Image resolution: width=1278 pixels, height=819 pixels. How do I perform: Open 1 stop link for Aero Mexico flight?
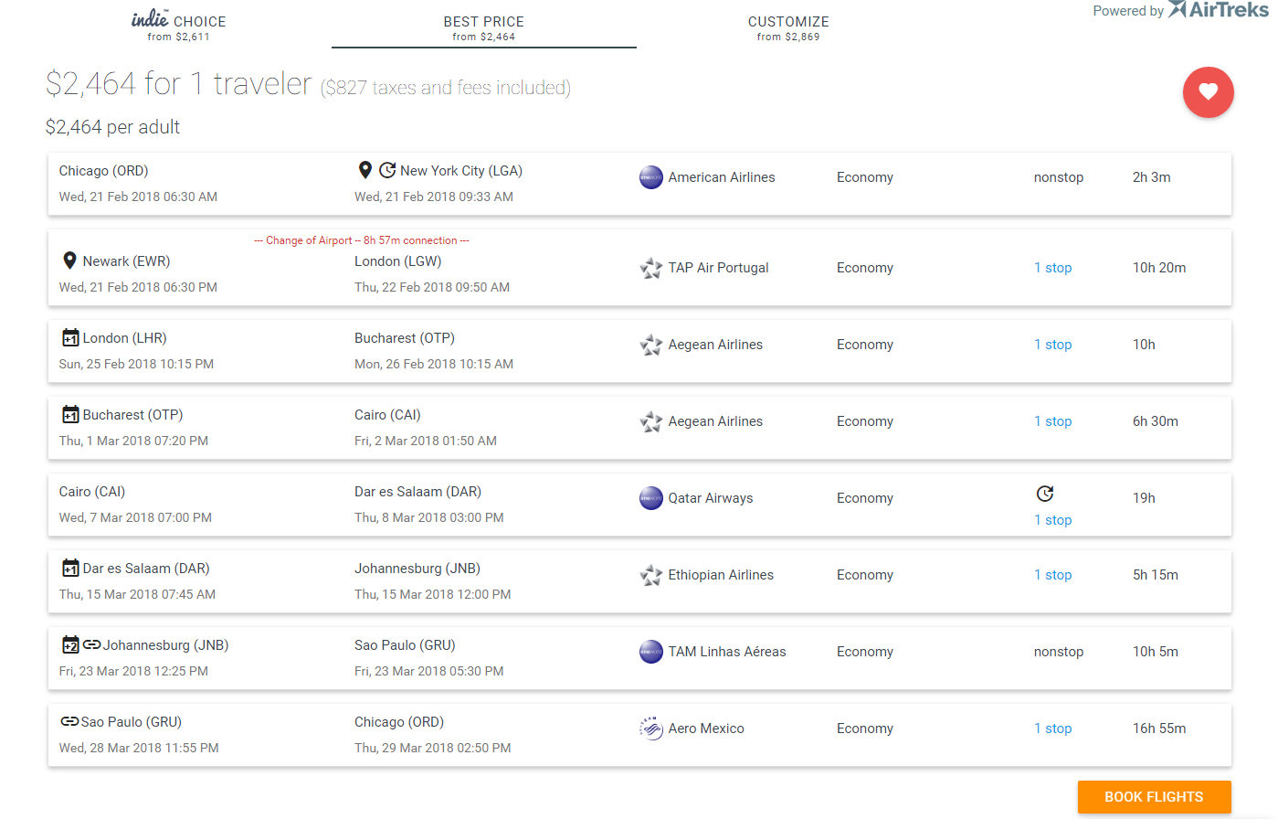tap(1052, 729)
